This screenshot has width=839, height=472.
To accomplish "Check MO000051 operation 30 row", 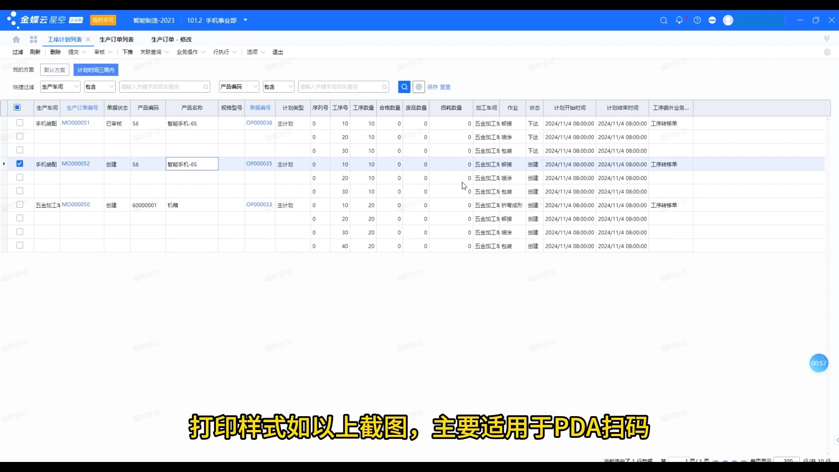I will pyautogui.click(x=20, y=150).
